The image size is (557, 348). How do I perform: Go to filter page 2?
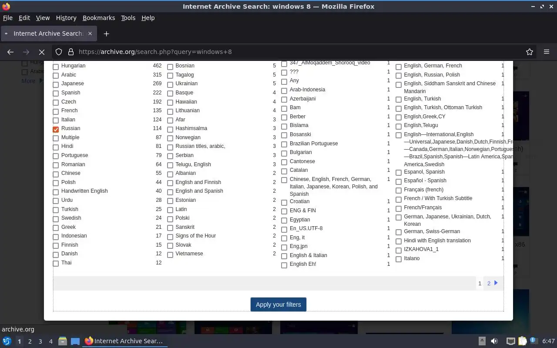489,283
